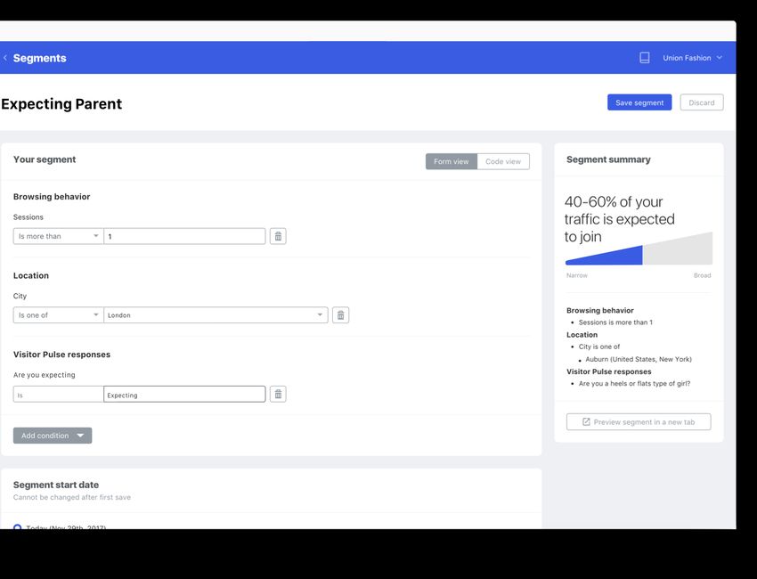Expand the London city selector

point(216,314)
